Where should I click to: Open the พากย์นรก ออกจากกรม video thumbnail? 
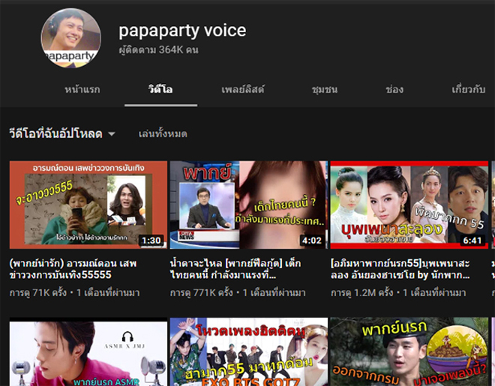click(x=409, y=352)
